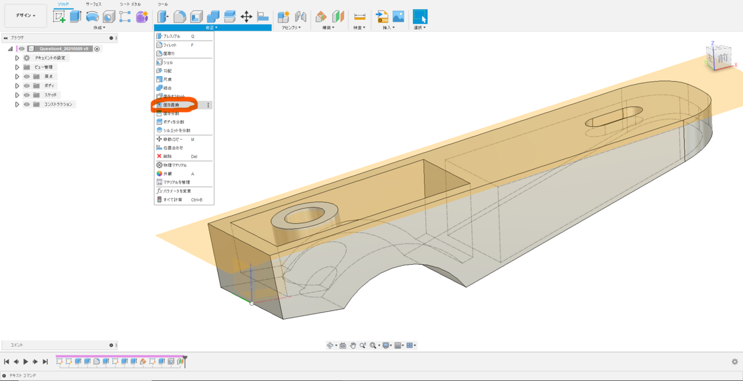The height and width of the screenshot is (381, 743).
Task: Open timeline settings gear icon
Action: (735, 362)
